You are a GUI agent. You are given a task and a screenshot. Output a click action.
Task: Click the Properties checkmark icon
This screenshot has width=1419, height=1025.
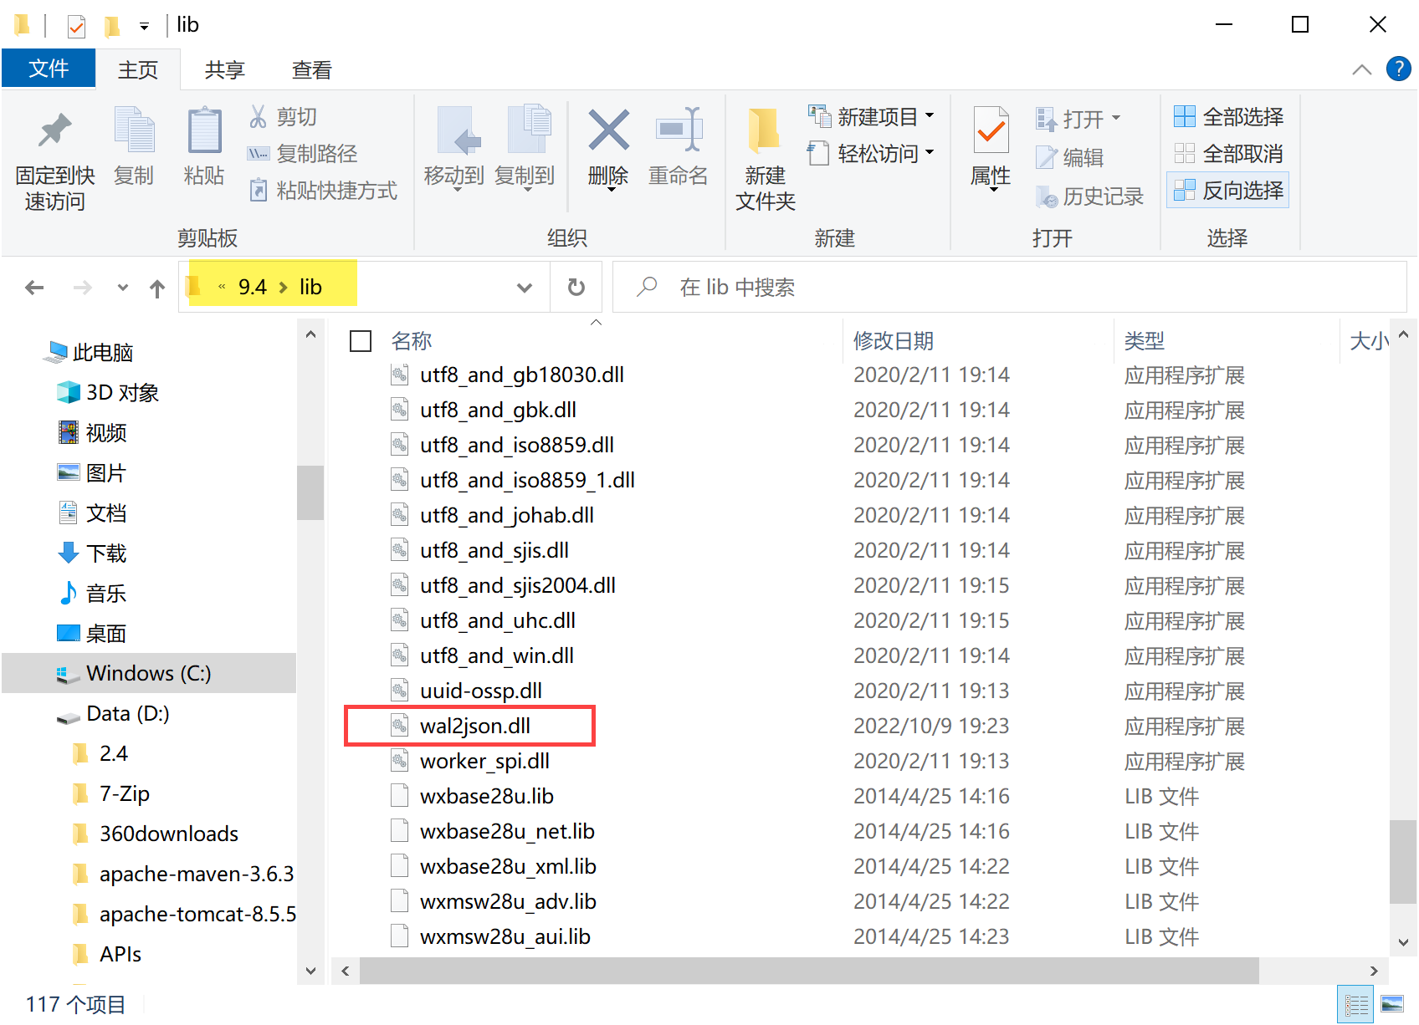click(x=991, y=130)
